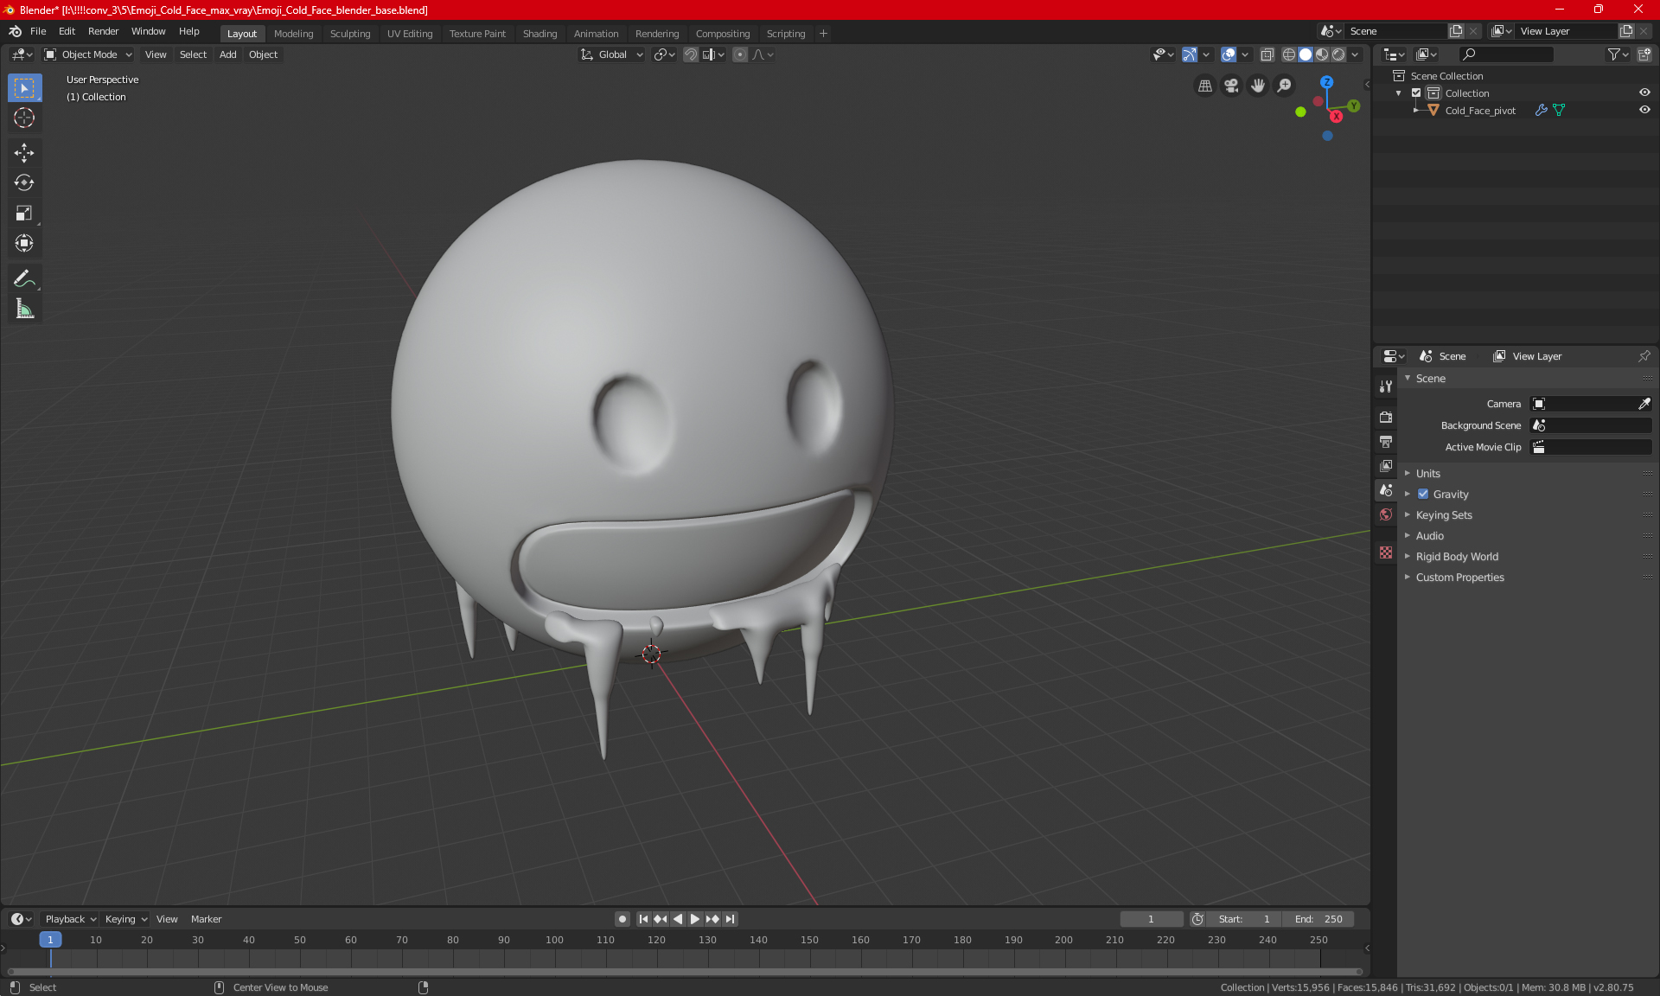Image resolution: width=1660 pixels, height=996 pixels.
Task: Switch to the Shading workspace tab
Action: pyautogui.click(x=539, y=34)
